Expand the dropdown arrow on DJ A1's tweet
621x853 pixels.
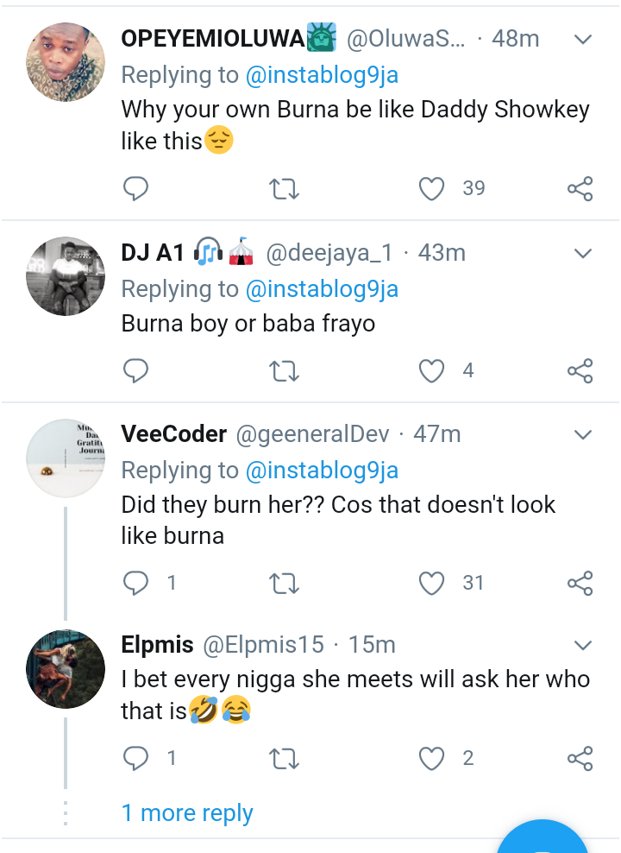click(x=583, y=253)
